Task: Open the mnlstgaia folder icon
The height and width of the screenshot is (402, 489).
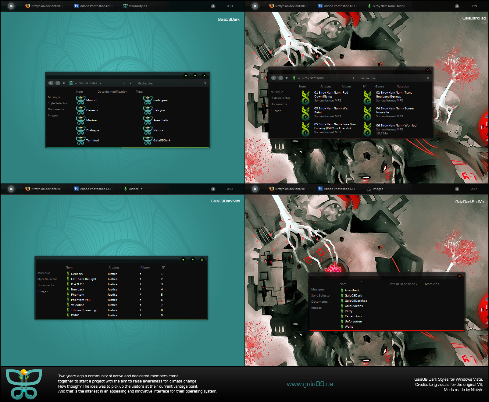Action: 148,100
